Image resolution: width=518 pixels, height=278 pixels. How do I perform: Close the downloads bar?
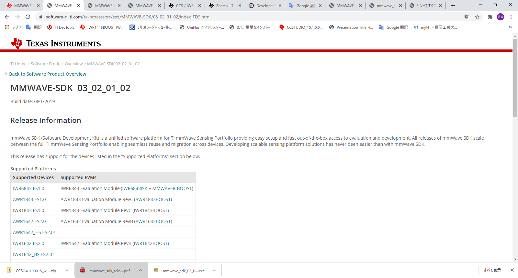(x=512, y=270)
